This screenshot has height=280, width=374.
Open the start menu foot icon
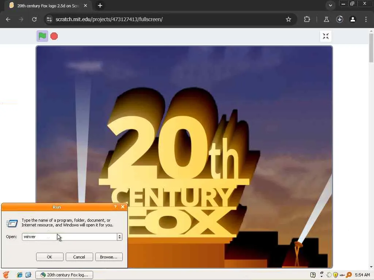tap(6, 275)
